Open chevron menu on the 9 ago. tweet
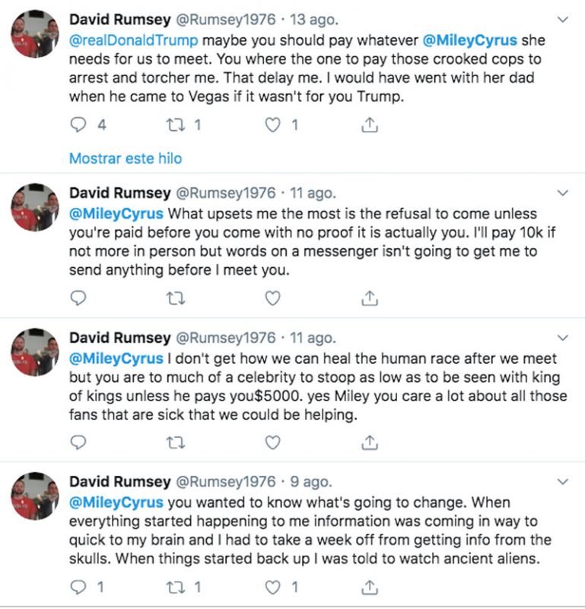The height and width of the screenshot is (609, 585). [x=563, y=482]
